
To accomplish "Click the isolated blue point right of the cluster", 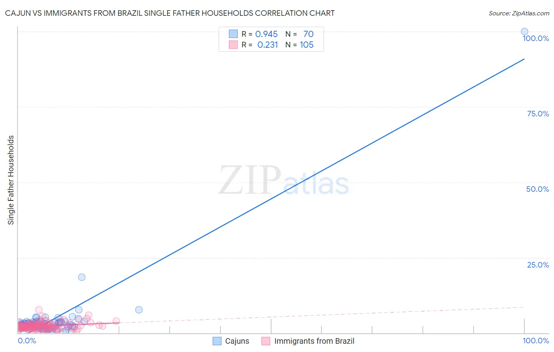I will 139,310.
